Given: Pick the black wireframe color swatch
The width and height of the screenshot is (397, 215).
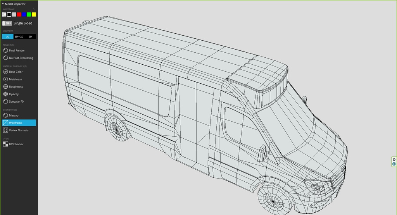Looking at the screenshot, I should [x=9, y=14].
